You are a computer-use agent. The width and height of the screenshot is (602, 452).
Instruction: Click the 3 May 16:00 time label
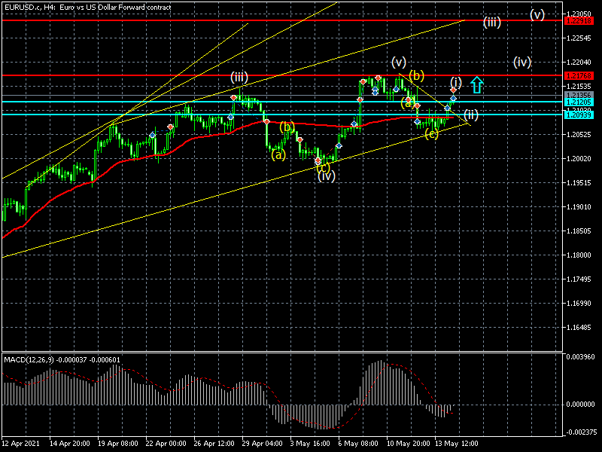pos(310,444)
